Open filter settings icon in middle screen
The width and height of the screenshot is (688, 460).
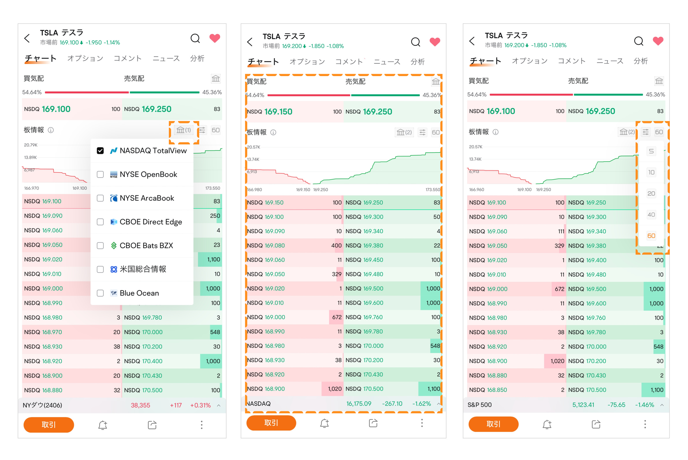pos(423,133)
